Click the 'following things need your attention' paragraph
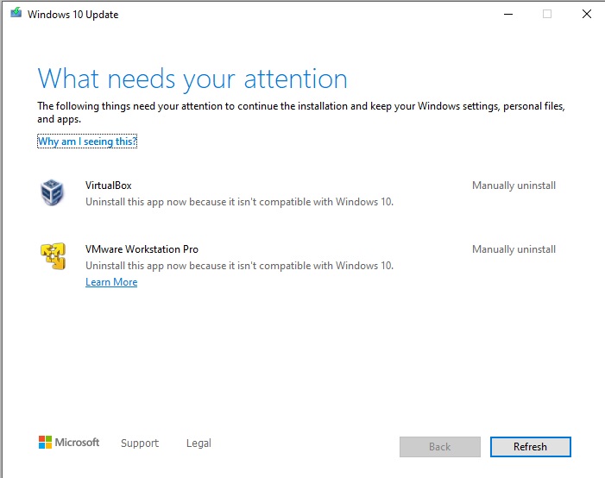 click(x=301, y=112)
